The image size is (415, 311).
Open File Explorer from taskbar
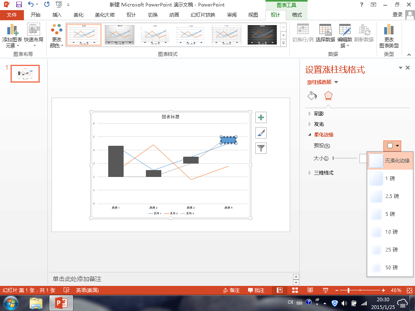pyautogui.click(x=36, y=303)
